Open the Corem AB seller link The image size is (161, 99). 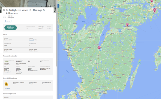tap(31, 40)
